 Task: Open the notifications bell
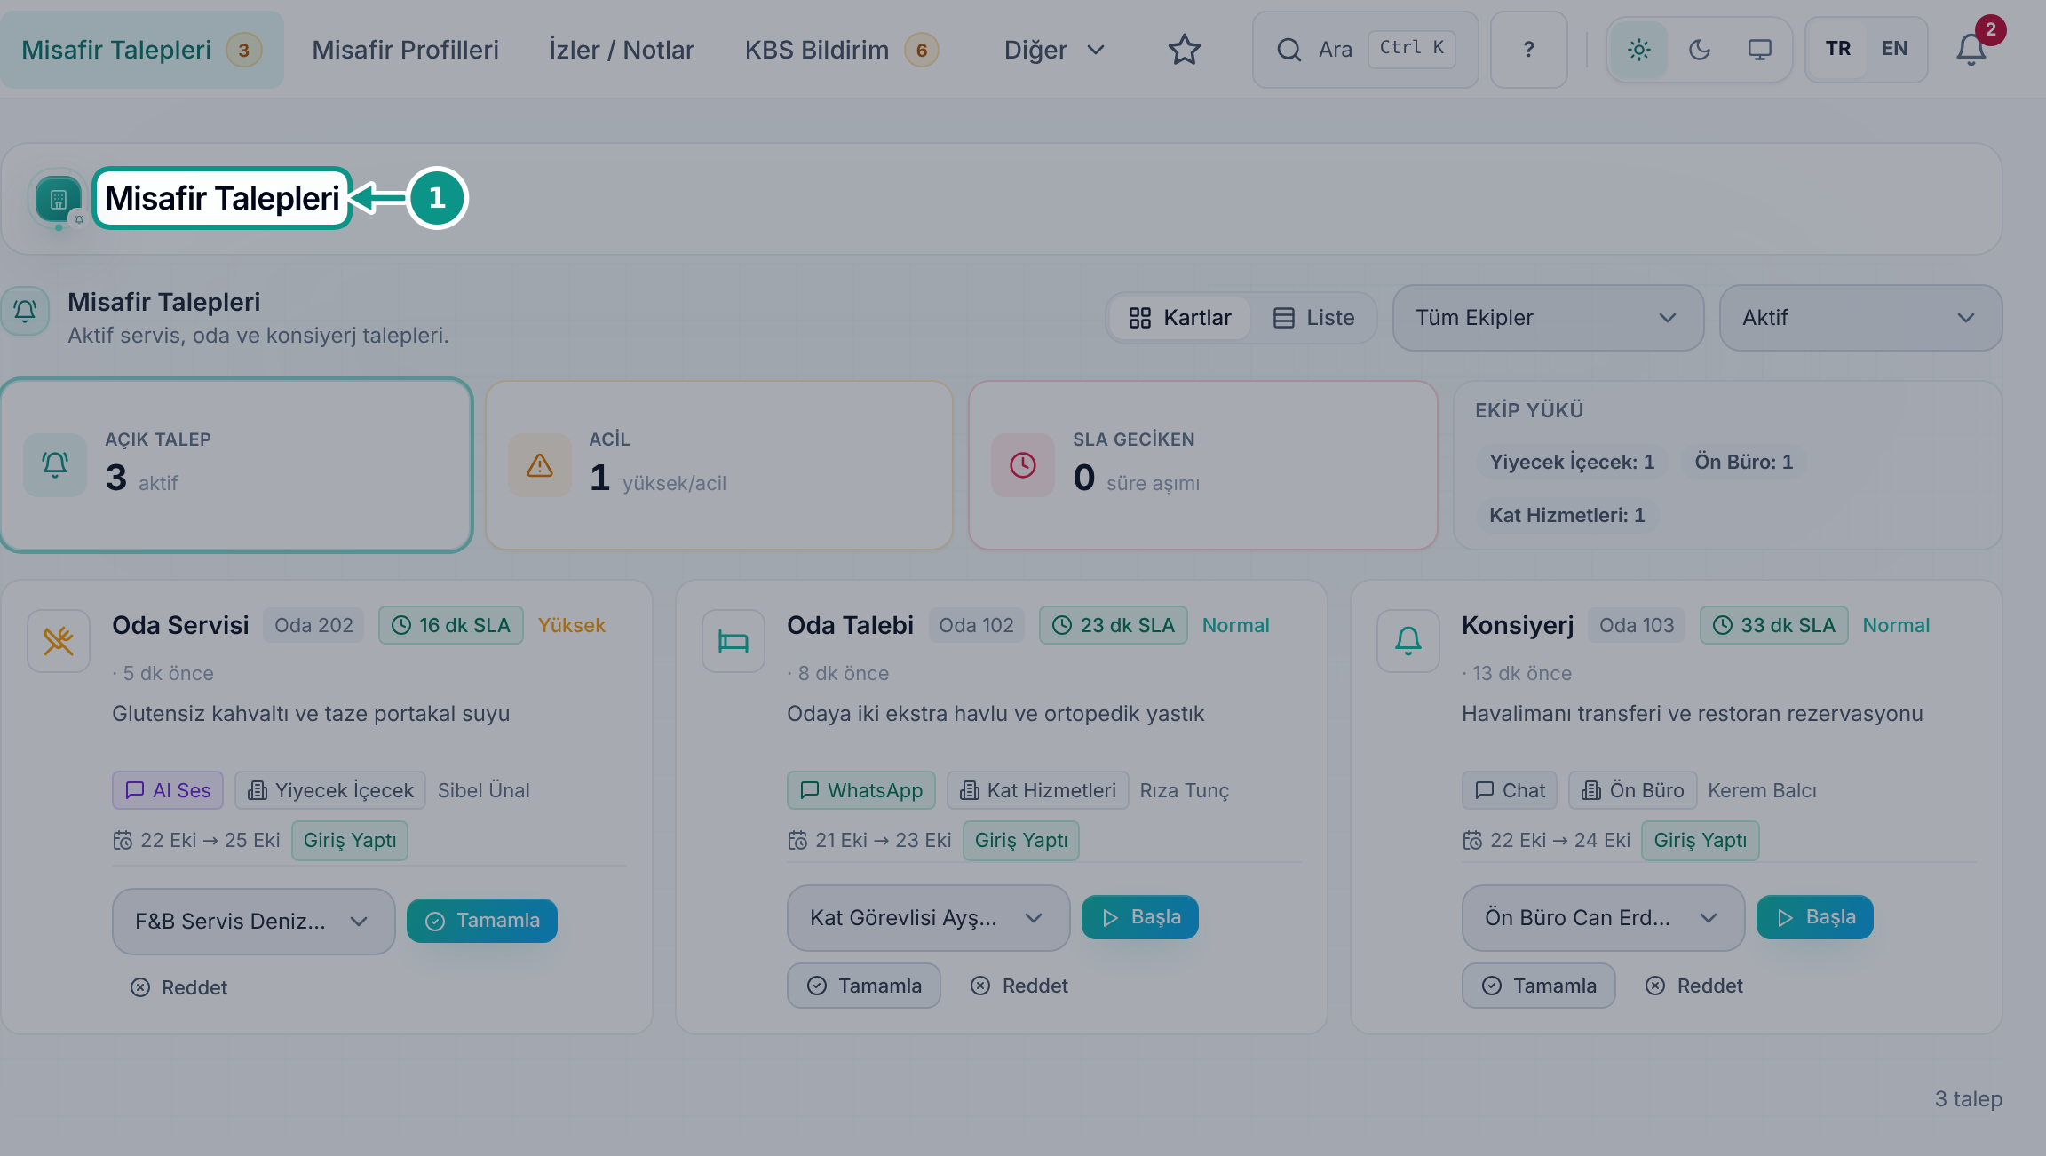click(x=1971, y=50)
